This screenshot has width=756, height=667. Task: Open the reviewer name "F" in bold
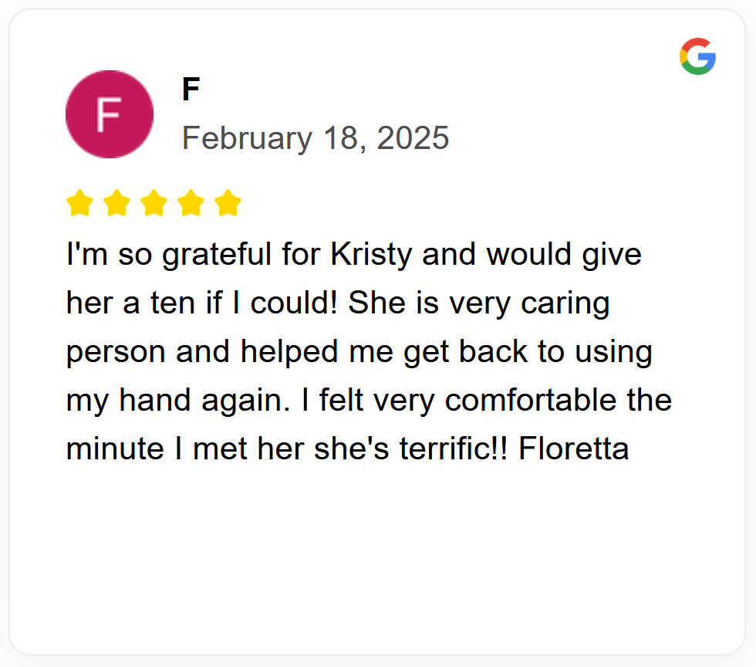click(x=191, y=90)
